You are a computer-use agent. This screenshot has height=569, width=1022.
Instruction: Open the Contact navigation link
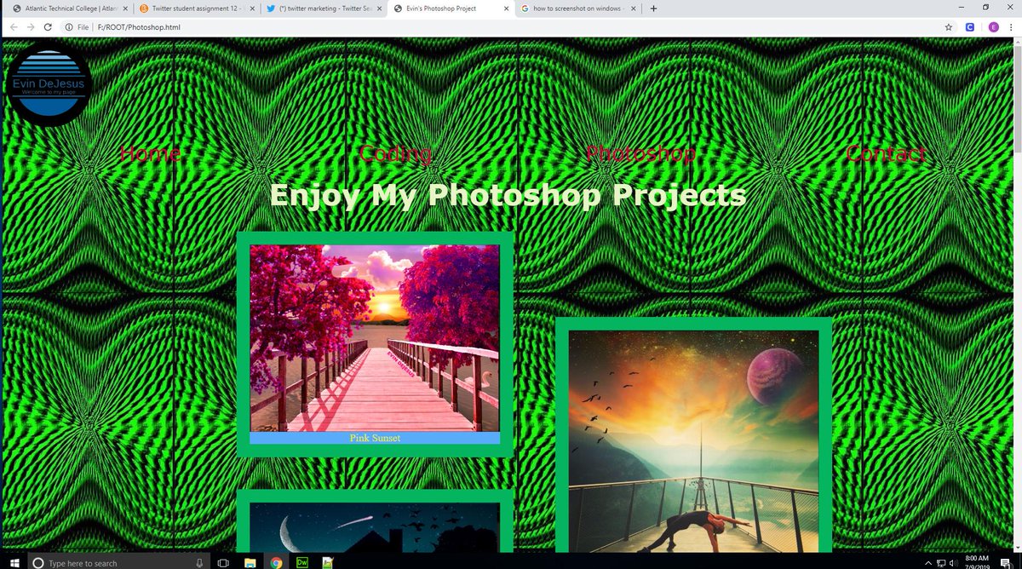pyautogui.click(x=886, y=153)
